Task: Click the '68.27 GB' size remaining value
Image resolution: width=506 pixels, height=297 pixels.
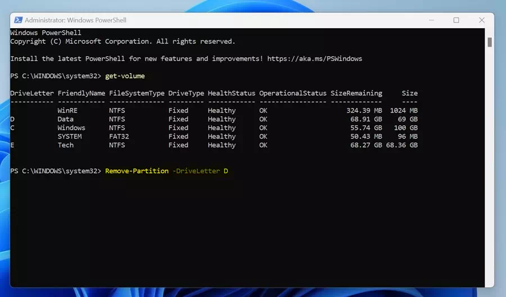Action: 366,145
